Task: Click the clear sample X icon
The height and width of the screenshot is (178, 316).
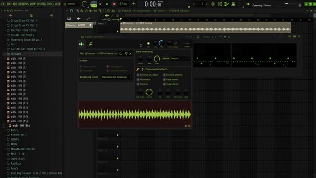Action: click(x=130, y=54)
